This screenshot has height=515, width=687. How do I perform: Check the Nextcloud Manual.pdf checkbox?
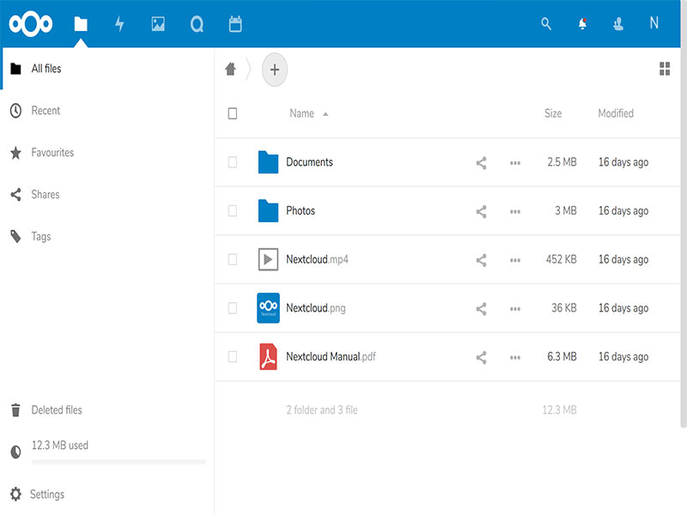click(233, 356)
